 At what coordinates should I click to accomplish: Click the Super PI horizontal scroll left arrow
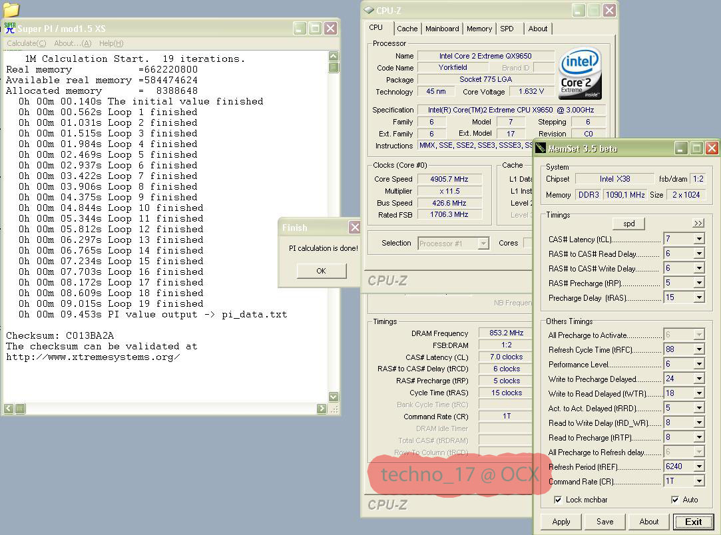pos(9,409)
